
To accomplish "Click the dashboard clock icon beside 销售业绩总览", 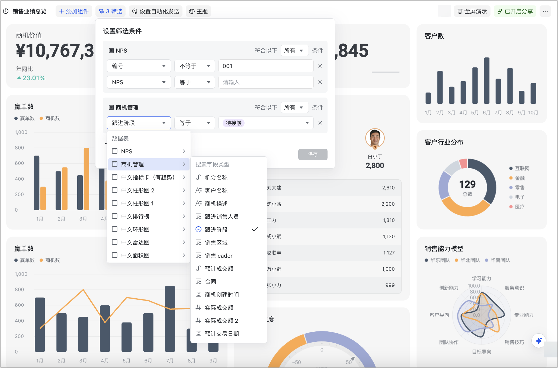I will click(x=6, y=11).
